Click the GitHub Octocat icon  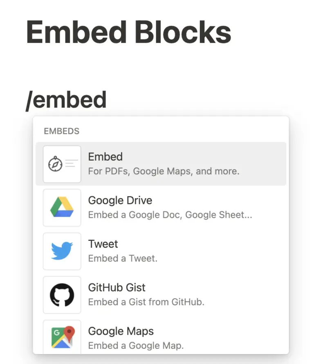coord(62,295)
